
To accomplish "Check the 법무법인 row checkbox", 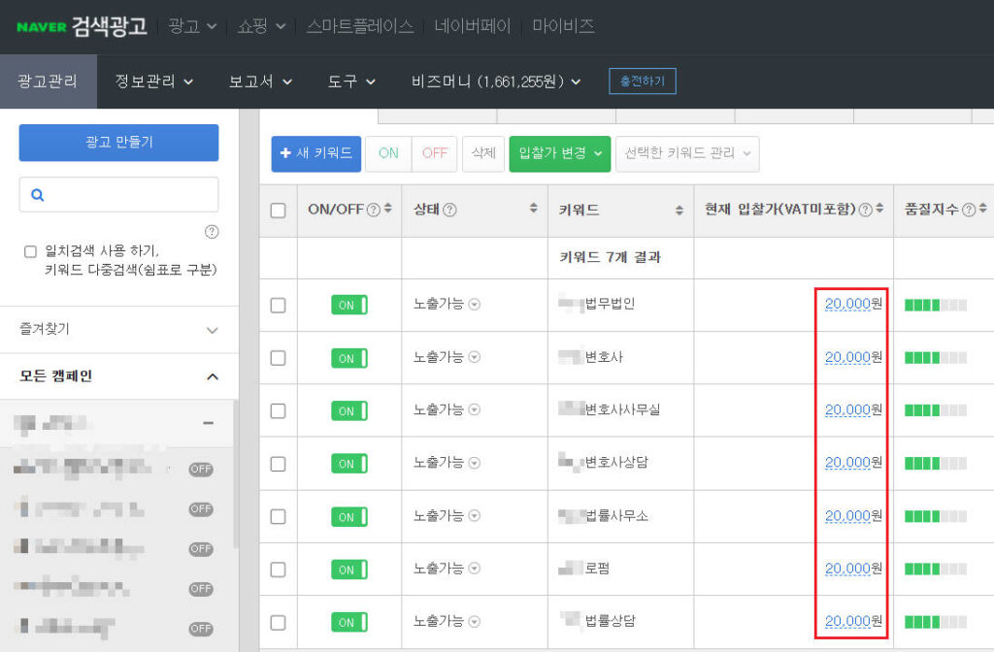I will tap(278, 306).
